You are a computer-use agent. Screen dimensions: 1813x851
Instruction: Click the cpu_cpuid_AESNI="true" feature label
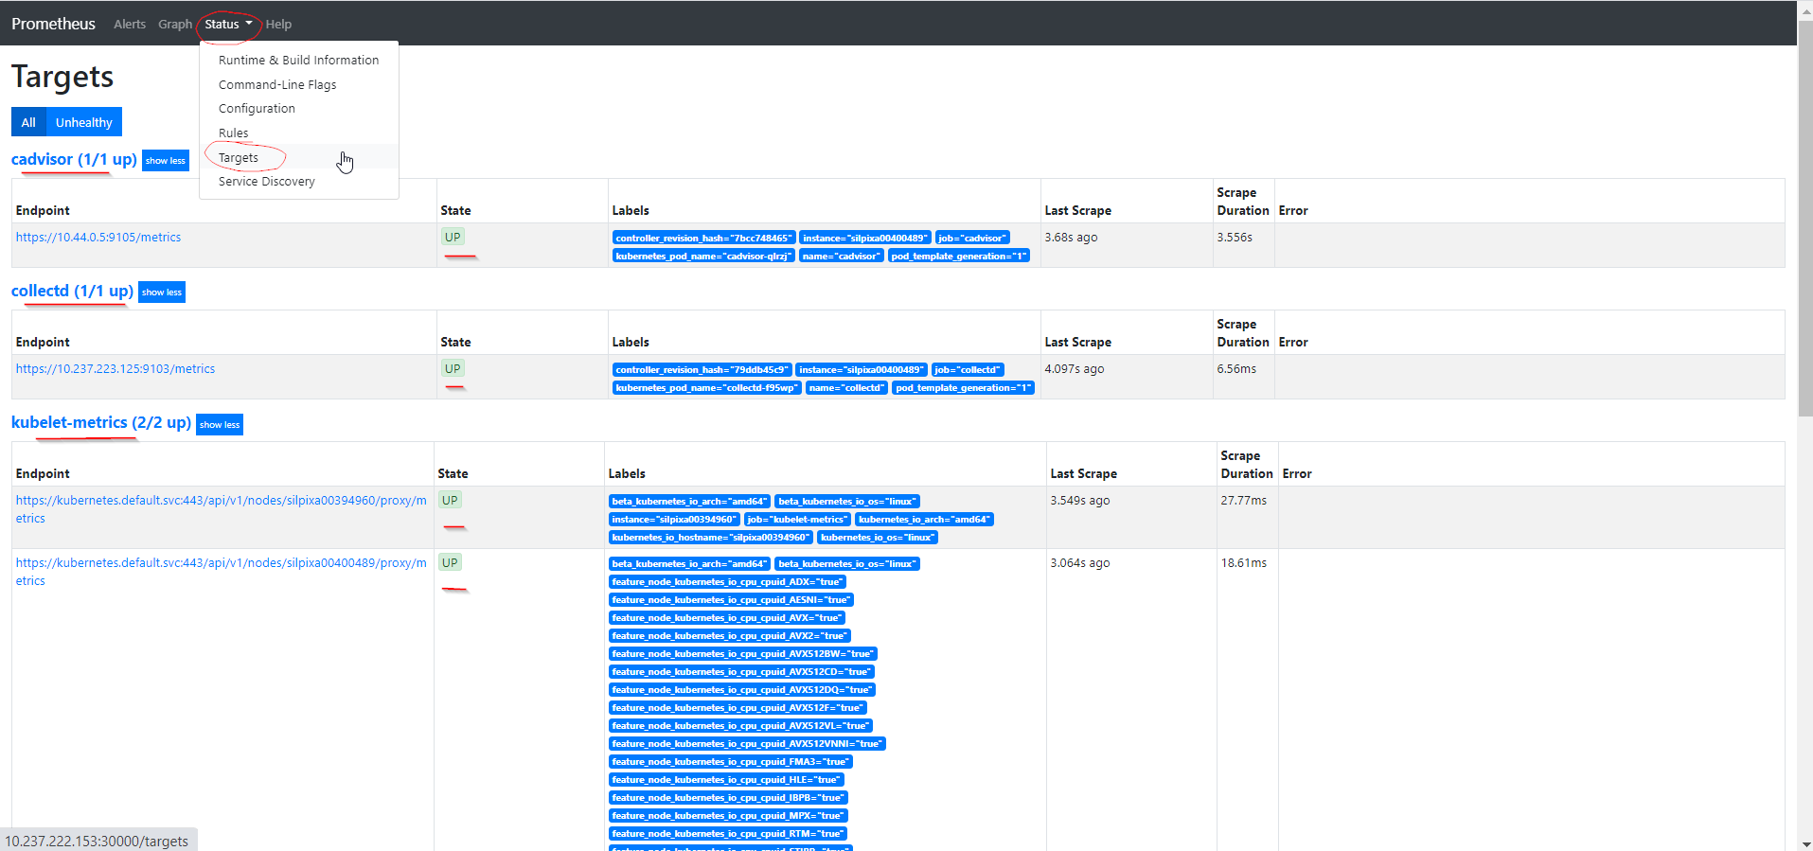732,599
